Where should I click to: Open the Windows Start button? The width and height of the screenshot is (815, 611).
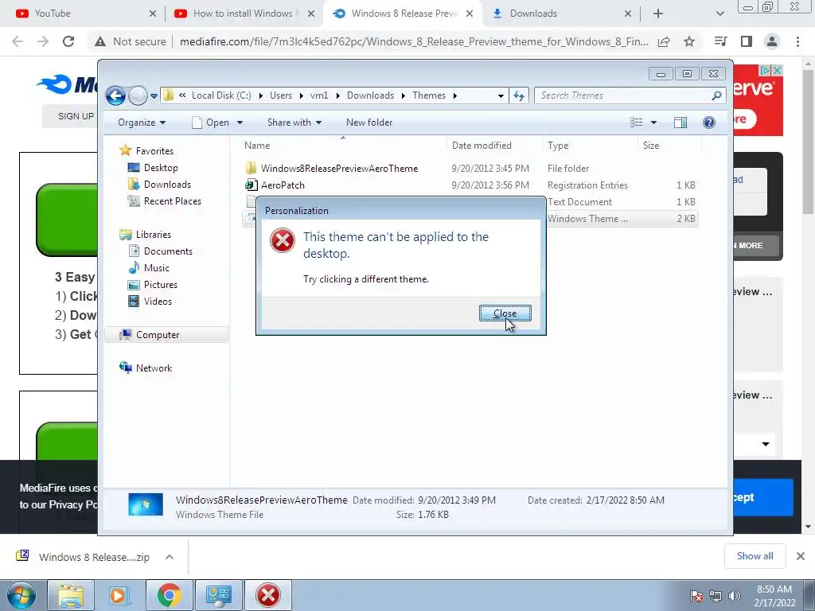tap(21, 595)
